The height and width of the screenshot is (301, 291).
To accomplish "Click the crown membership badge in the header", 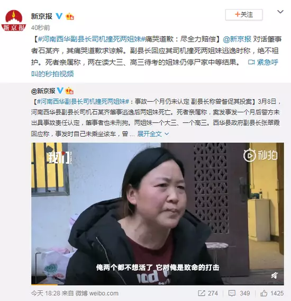I will click(70, 16).
